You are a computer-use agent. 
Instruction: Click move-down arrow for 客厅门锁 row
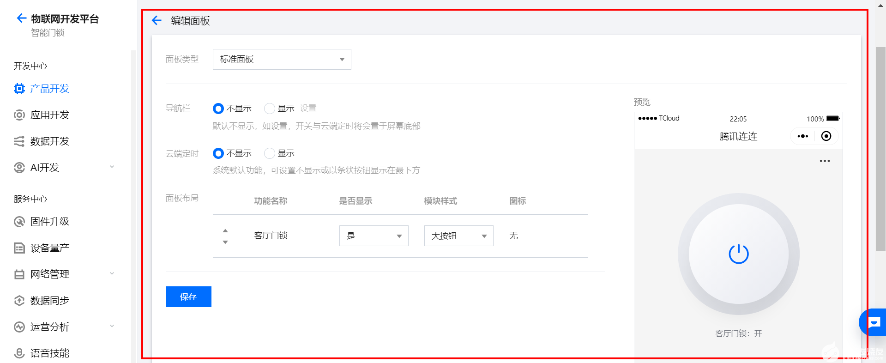225,242
